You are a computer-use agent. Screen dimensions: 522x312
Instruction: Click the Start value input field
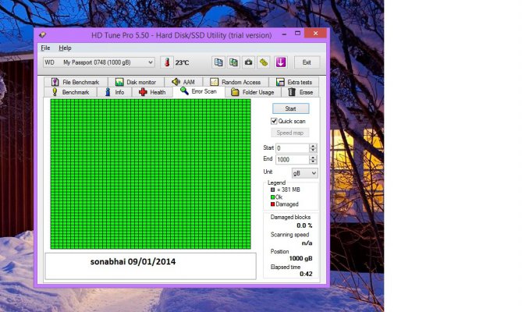(x=293, y=148)
